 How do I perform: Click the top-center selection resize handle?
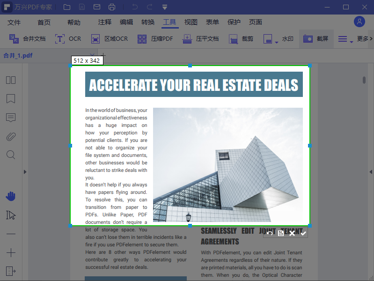point(190,66)
